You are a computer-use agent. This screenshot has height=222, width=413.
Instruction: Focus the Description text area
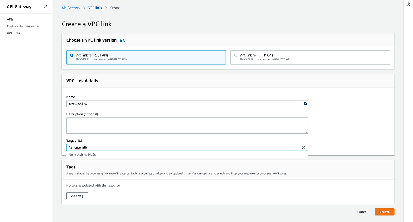[187, 126]
